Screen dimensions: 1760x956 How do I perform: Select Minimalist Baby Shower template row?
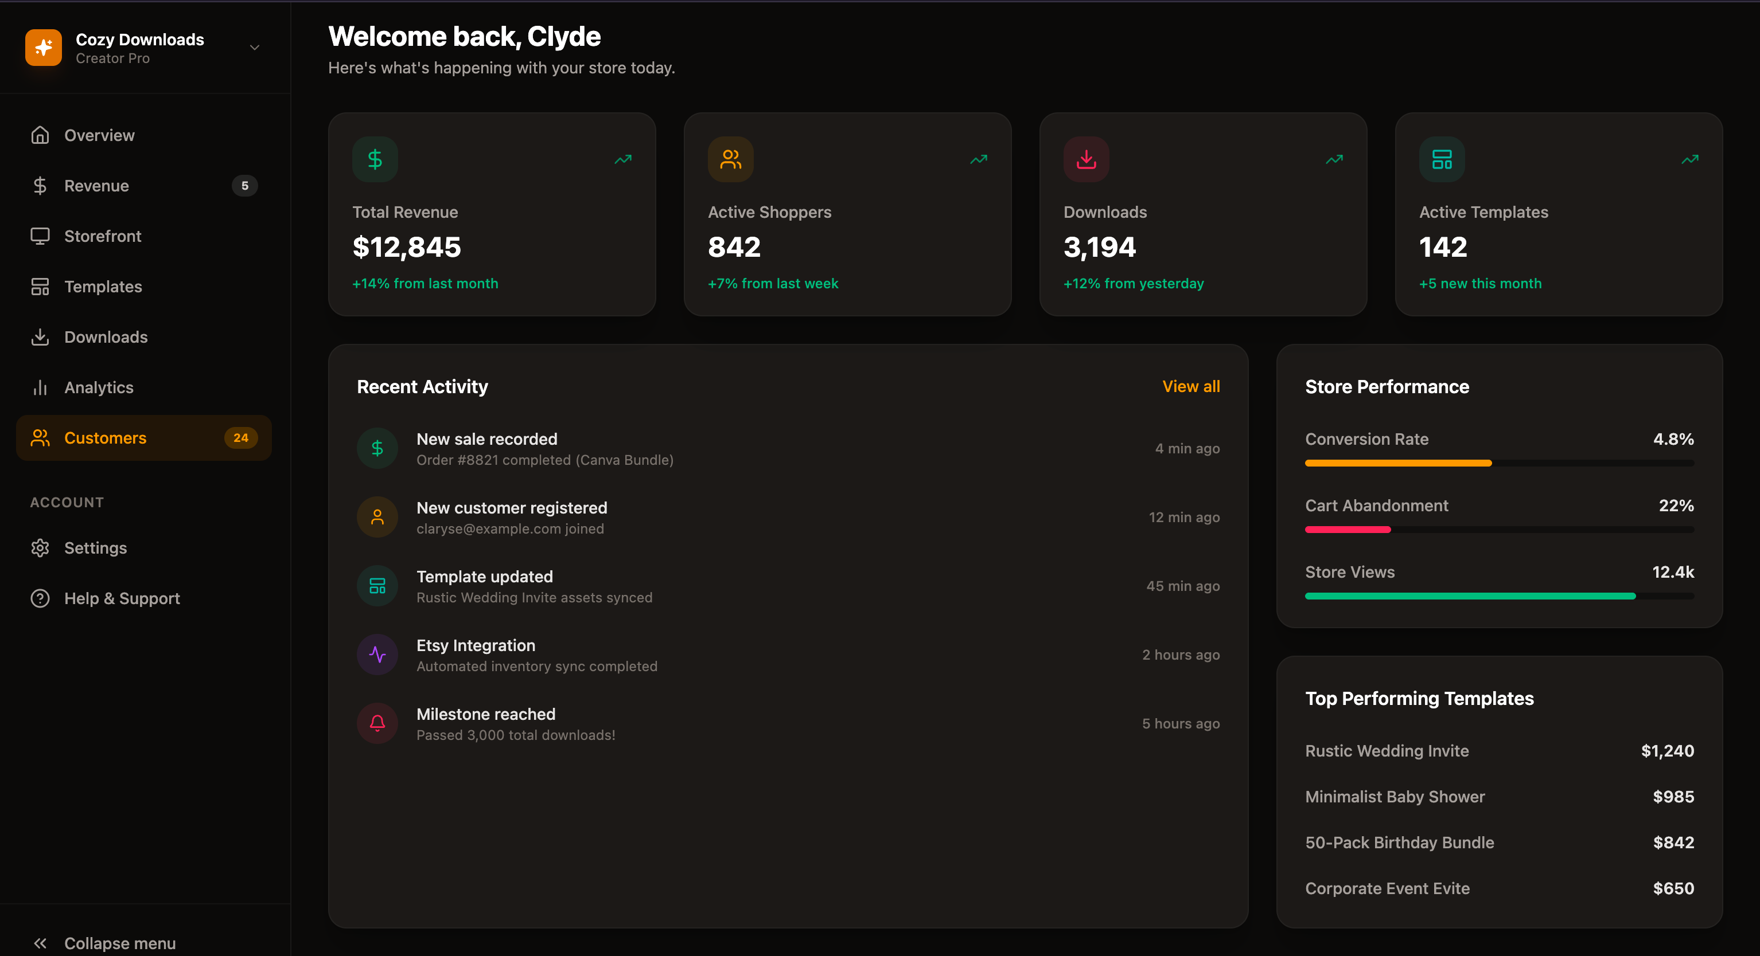[1499, 796]
